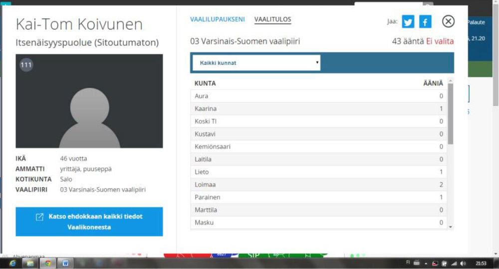Image resolution: width=499 pixels, height=269 pixels.
Task: Click the Kai-Tom Koivunen name heading
Action: tap(79, 24)
